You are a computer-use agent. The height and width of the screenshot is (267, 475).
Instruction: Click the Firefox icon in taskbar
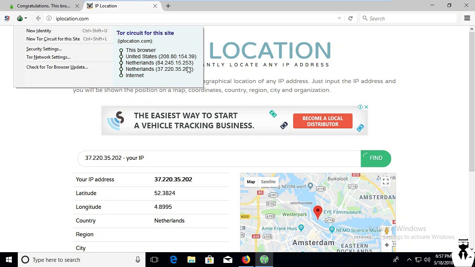coord(246,260)
